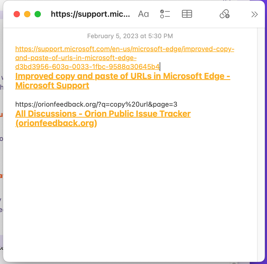Expand the toolbar overflow chevrons
This screenshot has height=264, width=267.
point(254,14)
